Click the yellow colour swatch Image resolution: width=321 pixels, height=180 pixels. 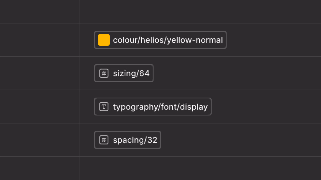(104, 40)
